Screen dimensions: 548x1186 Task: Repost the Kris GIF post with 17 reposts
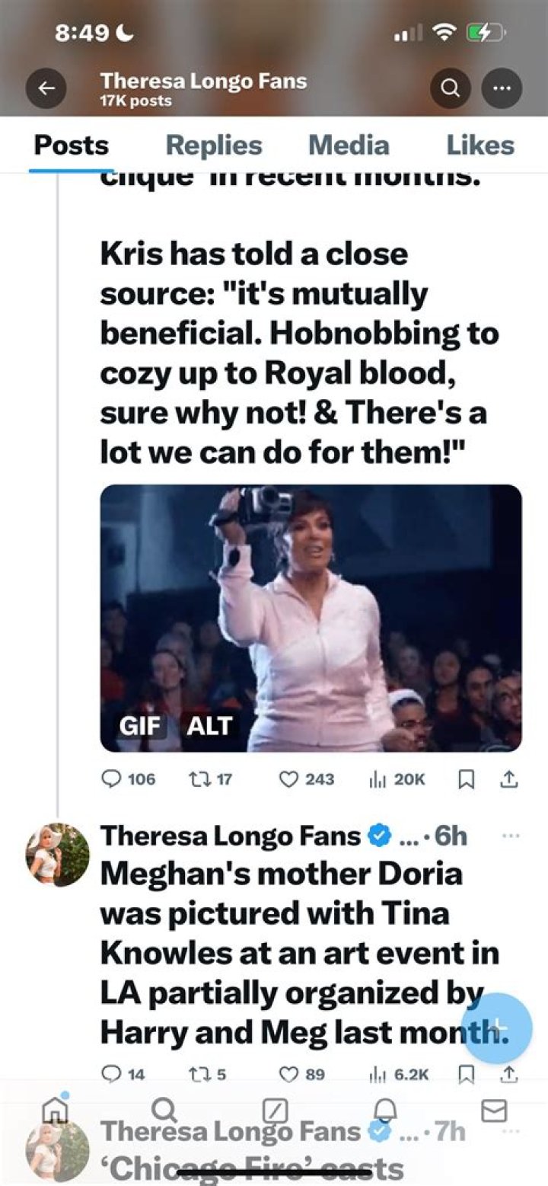click(210, 778)
